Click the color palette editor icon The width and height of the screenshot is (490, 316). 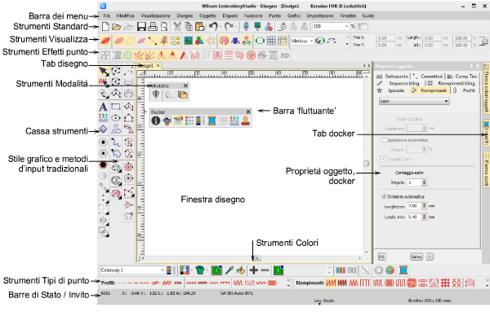pos(185,270)
